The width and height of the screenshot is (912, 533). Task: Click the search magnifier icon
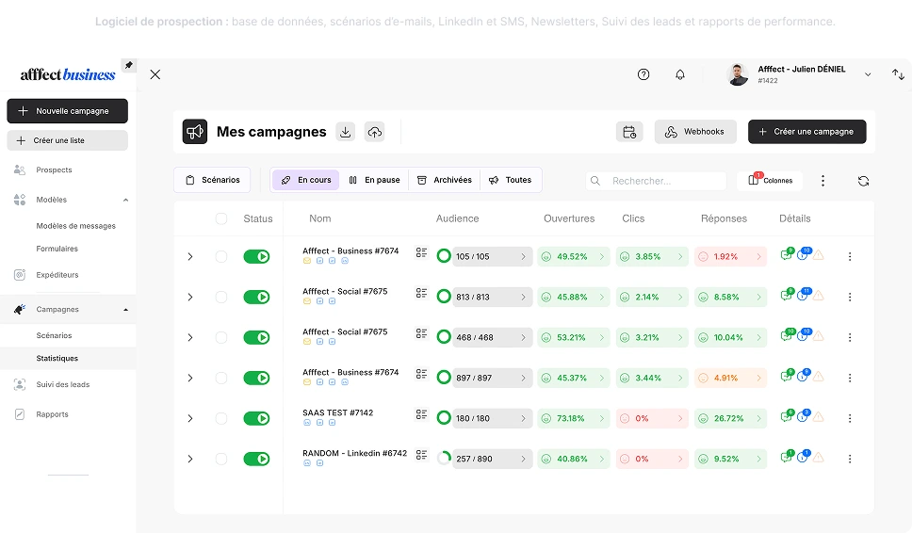[595, 181]
